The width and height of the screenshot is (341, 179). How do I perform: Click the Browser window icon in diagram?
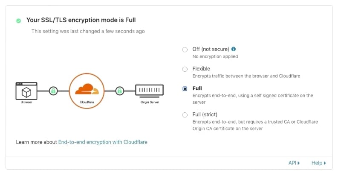point(26,91)
